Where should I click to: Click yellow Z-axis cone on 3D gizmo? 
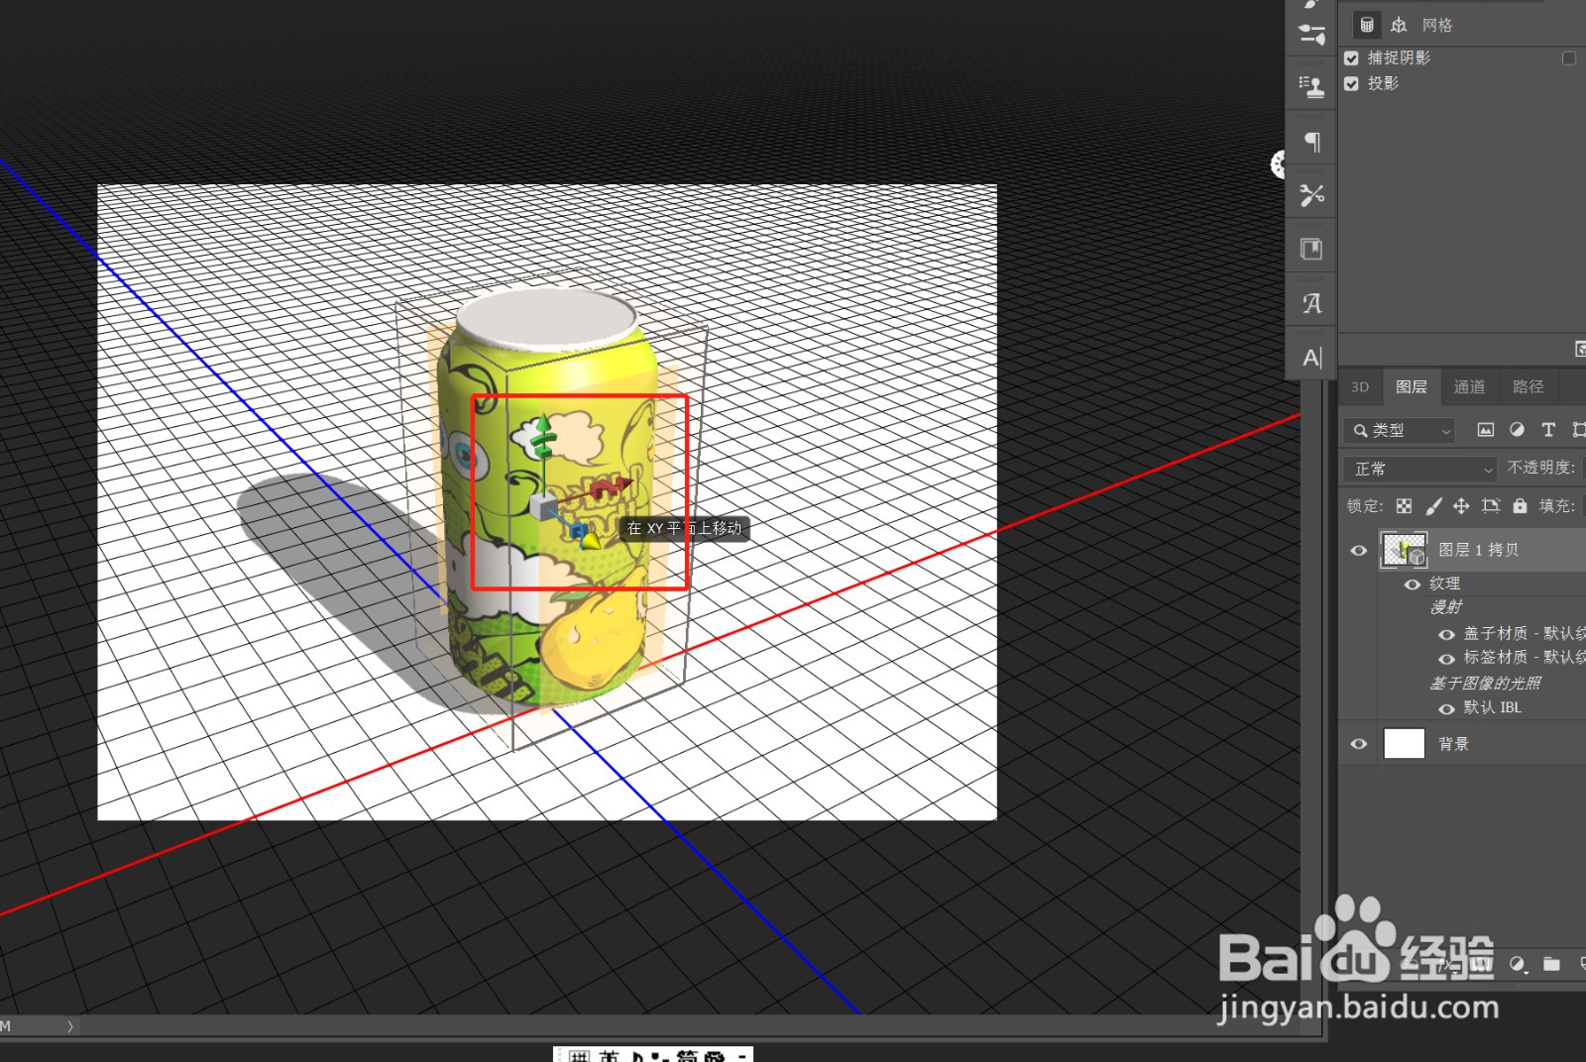point(591,541)
